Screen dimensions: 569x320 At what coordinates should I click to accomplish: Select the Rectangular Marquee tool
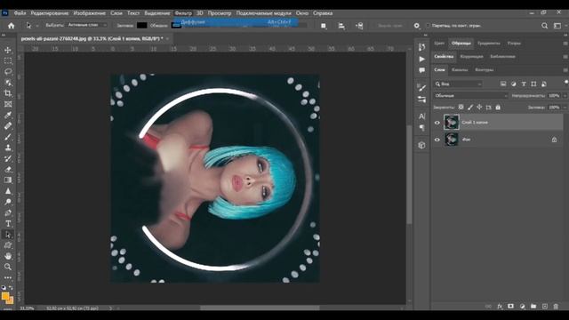8,61
